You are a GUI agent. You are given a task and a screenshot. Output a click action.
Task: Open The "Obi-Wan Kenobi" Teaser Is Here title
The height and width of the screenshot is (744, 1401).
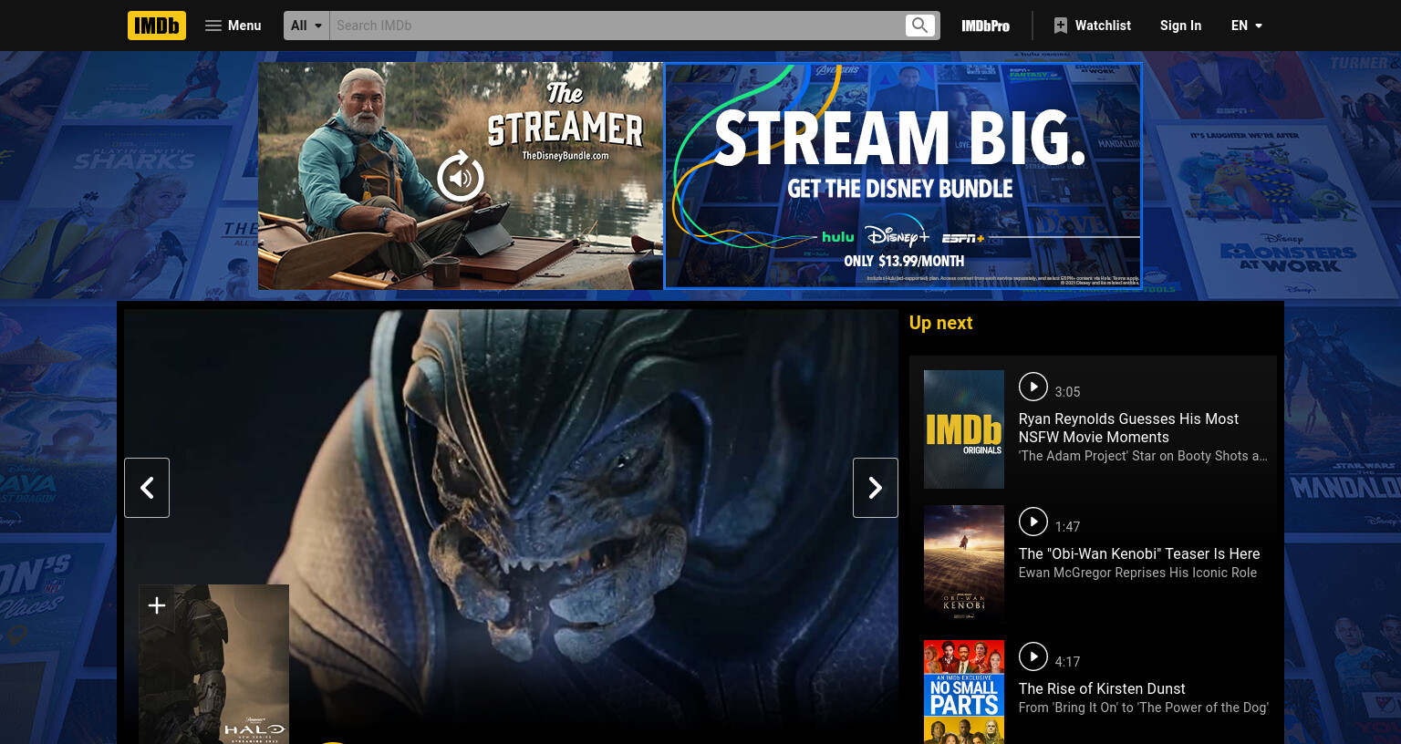pyautogui.click(x=1139, y=553)
